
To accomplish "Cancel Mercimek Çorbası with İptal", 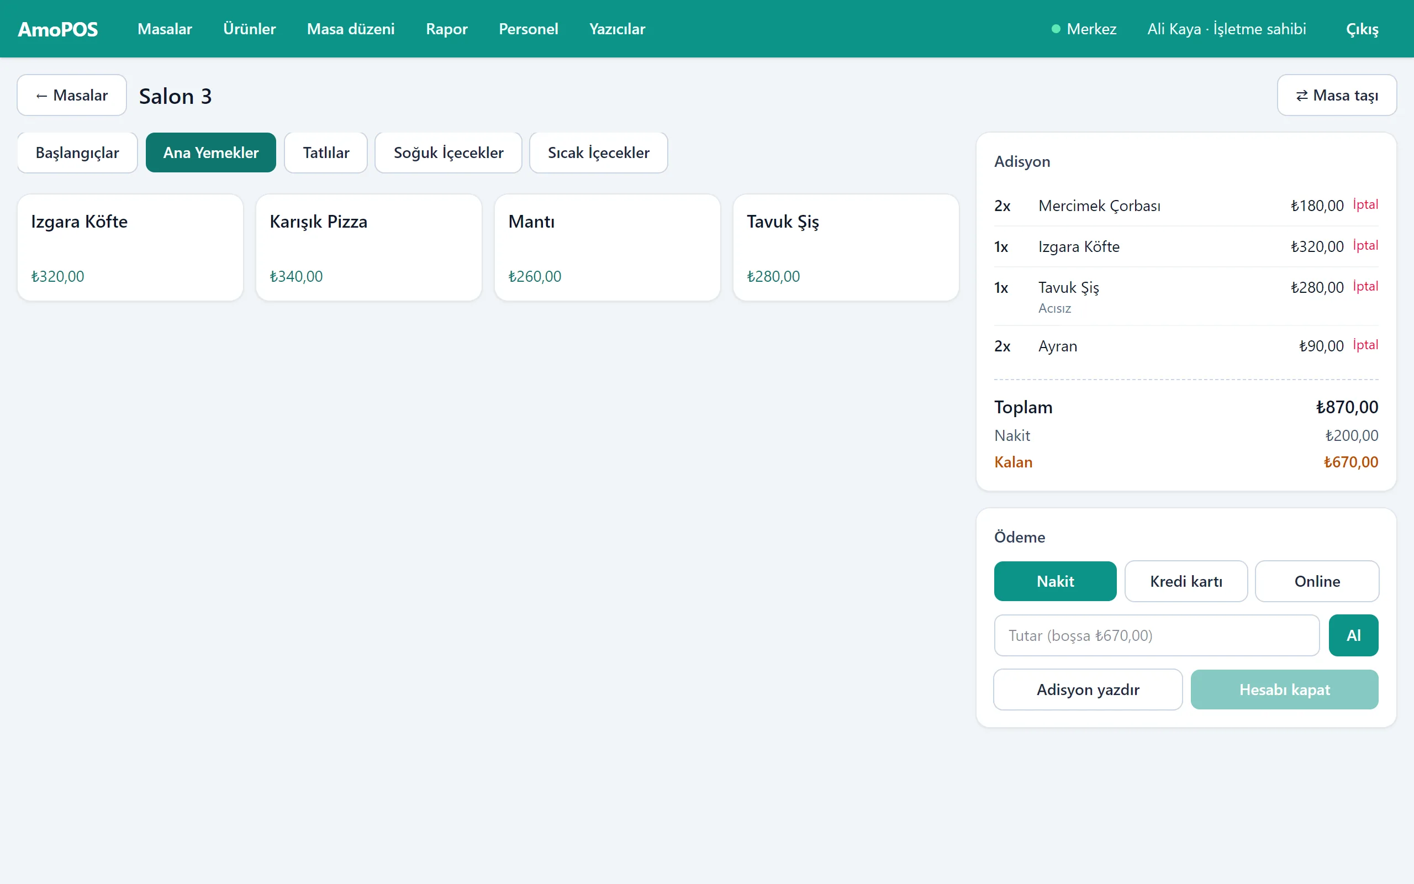I will [x=1365, y=204].
